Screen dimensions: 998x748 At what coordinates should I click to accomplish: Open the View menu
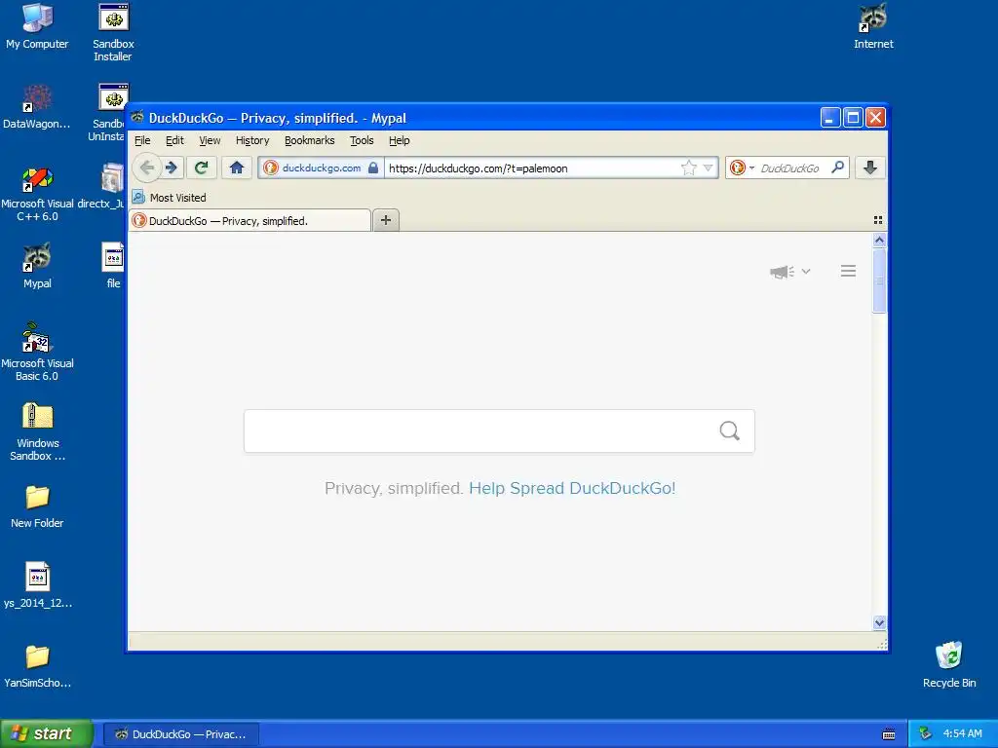[x=210, y=140]
